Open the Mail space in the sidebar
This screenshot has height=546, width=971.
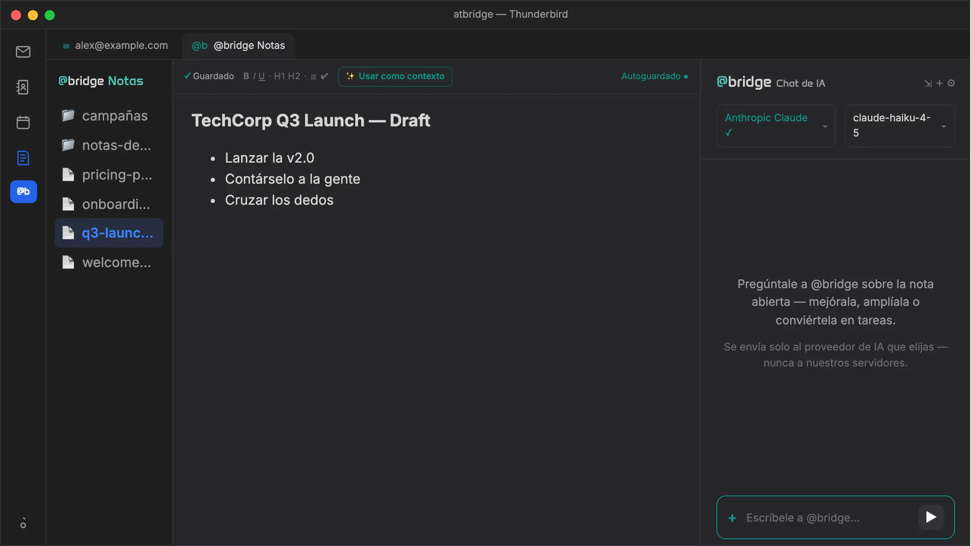coord(23,52)
